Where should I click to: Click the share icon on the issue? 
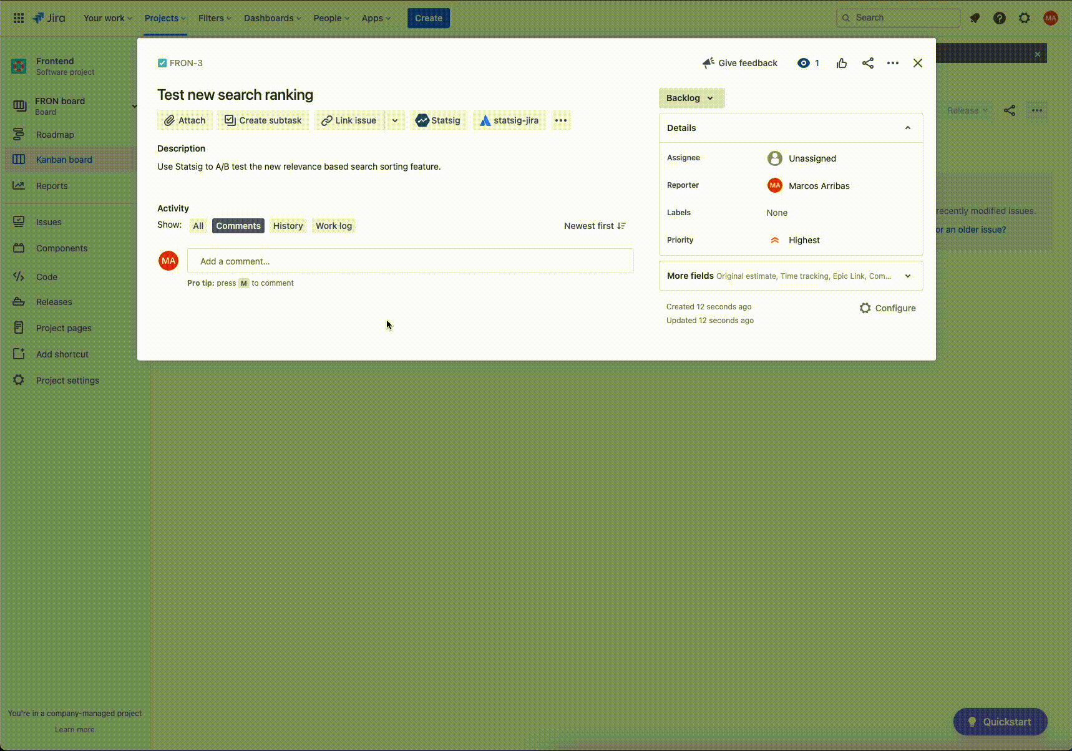coord(868,62)
